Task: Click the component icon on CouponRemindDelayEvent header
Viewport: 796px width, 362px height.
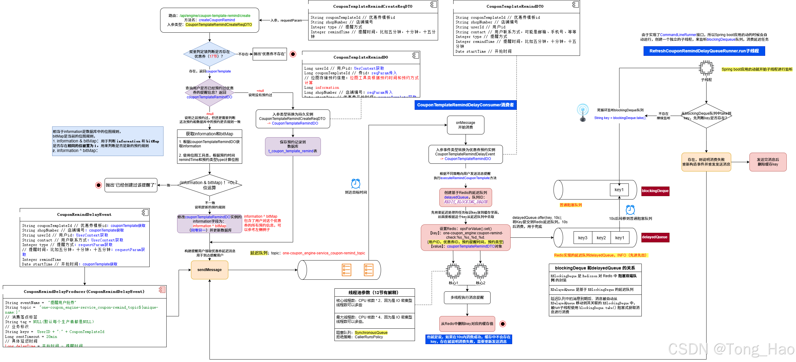Action: (x=145, y=212)
